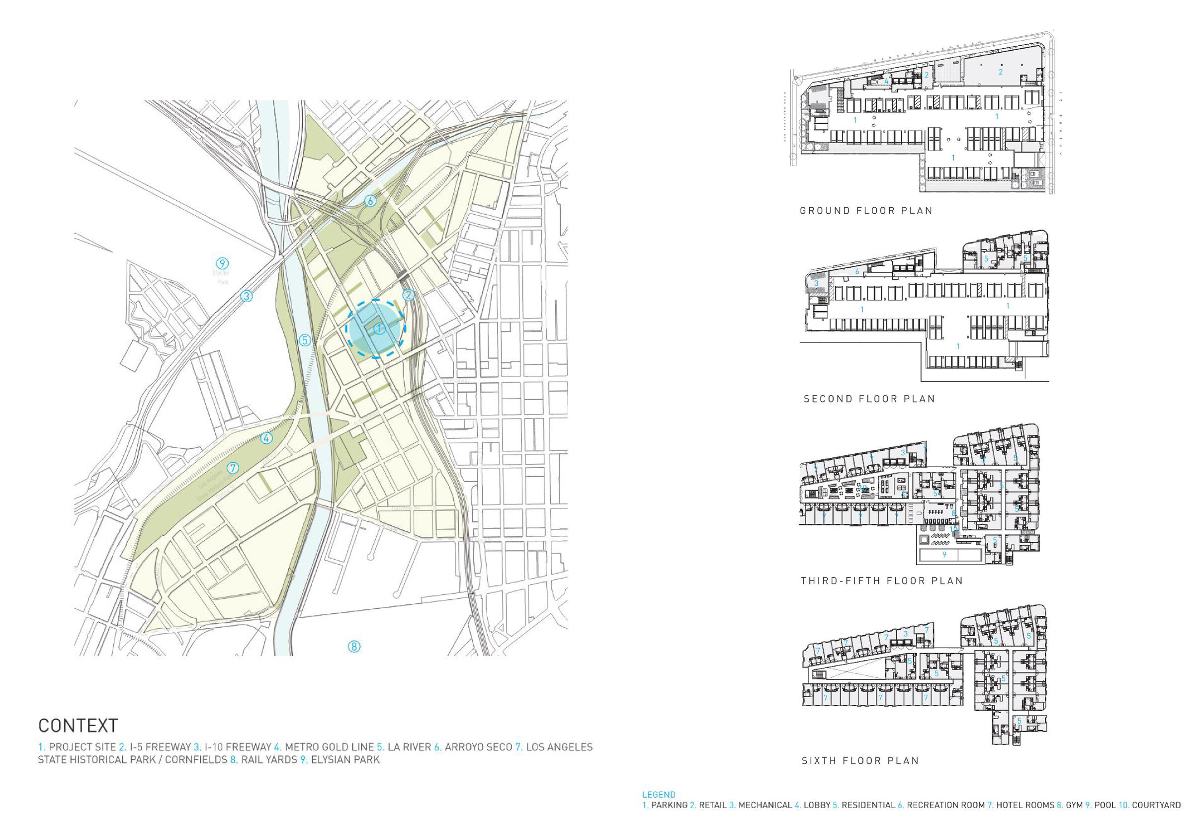
Task: Click the '4. METRO GOLD LINE' context entry
Action: [x=324, y=747]
